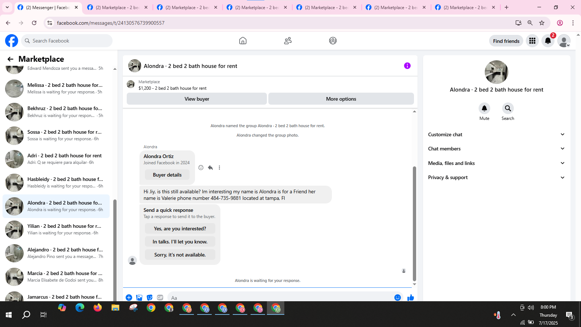Click the Find friends button
Image resolution: width=581 pixels, height=327 pixels.
point(506,41)
